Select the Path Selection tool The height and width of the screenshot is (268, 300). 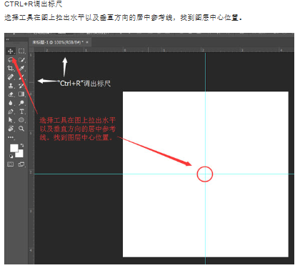[x=10, y=120]
